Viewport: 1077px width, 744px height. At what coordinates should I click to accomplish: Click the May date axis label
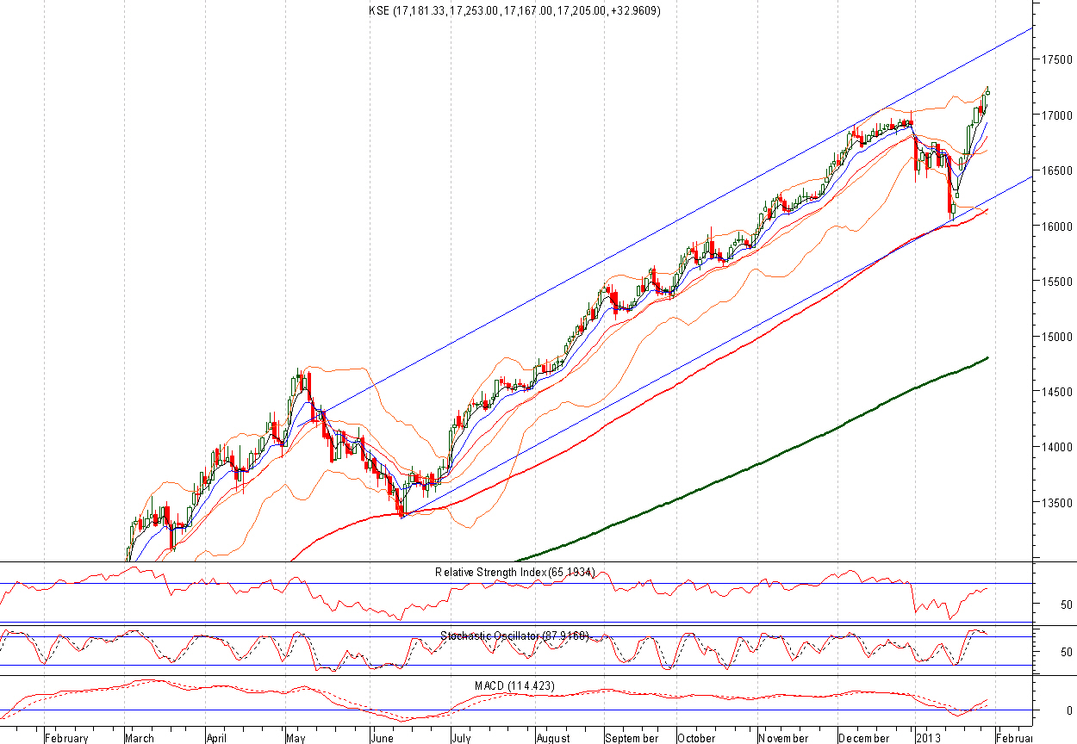tap(296, 738)
